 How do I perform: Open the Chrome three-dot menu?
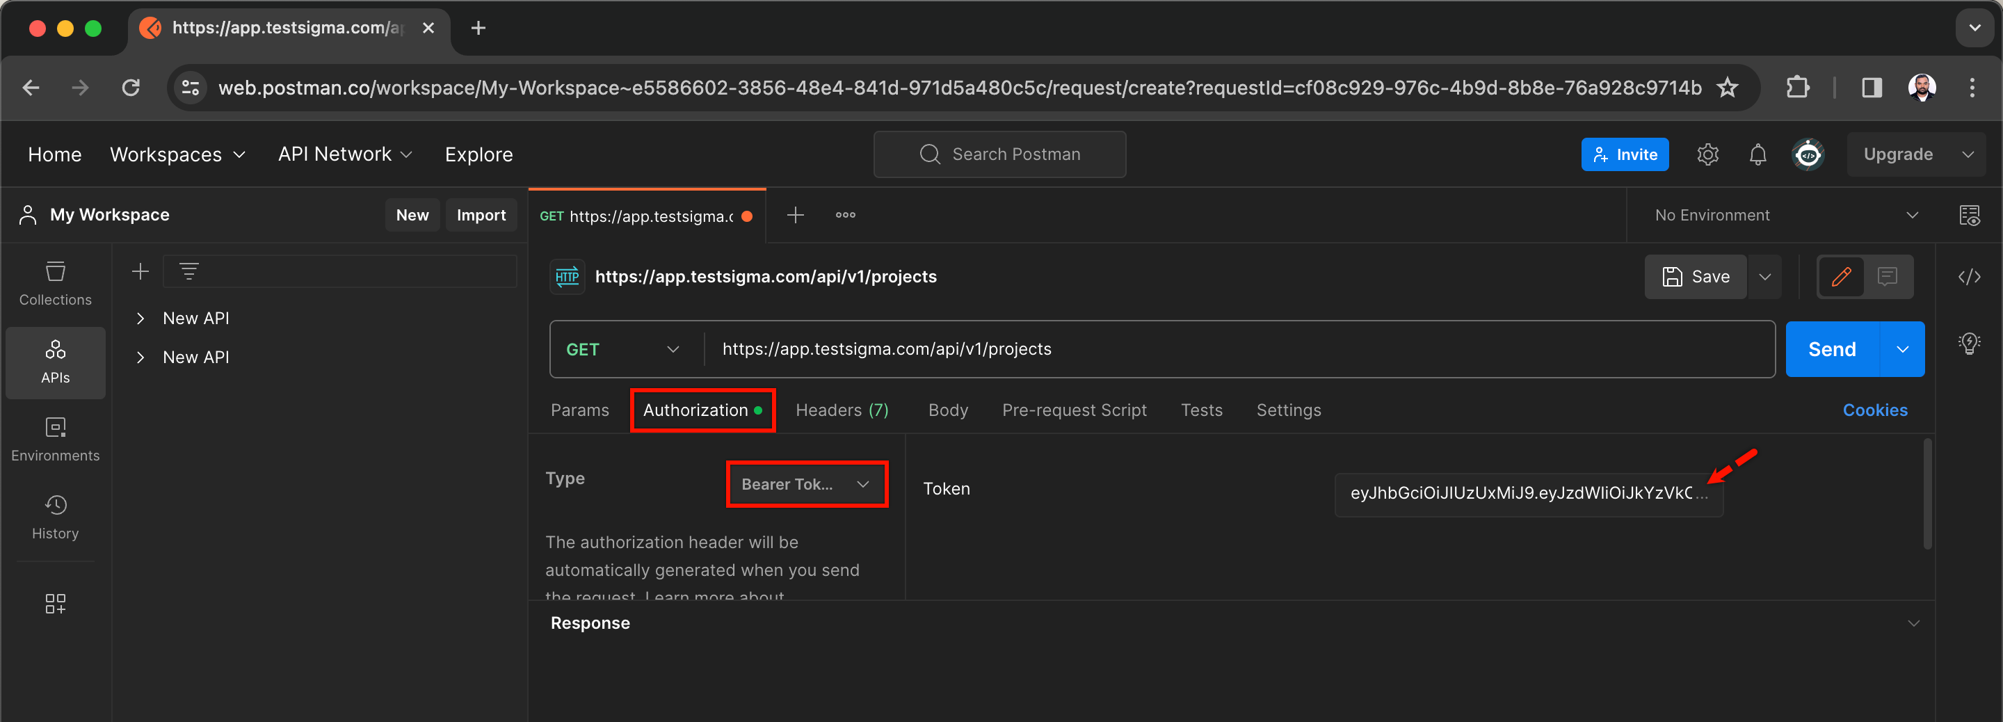[x=1971, y=88]
